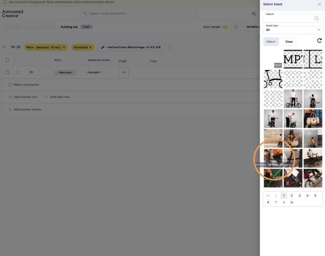Click the magnifier icon in asset Search field
This screenshot has height=256, width=325.
coord(316,18)
